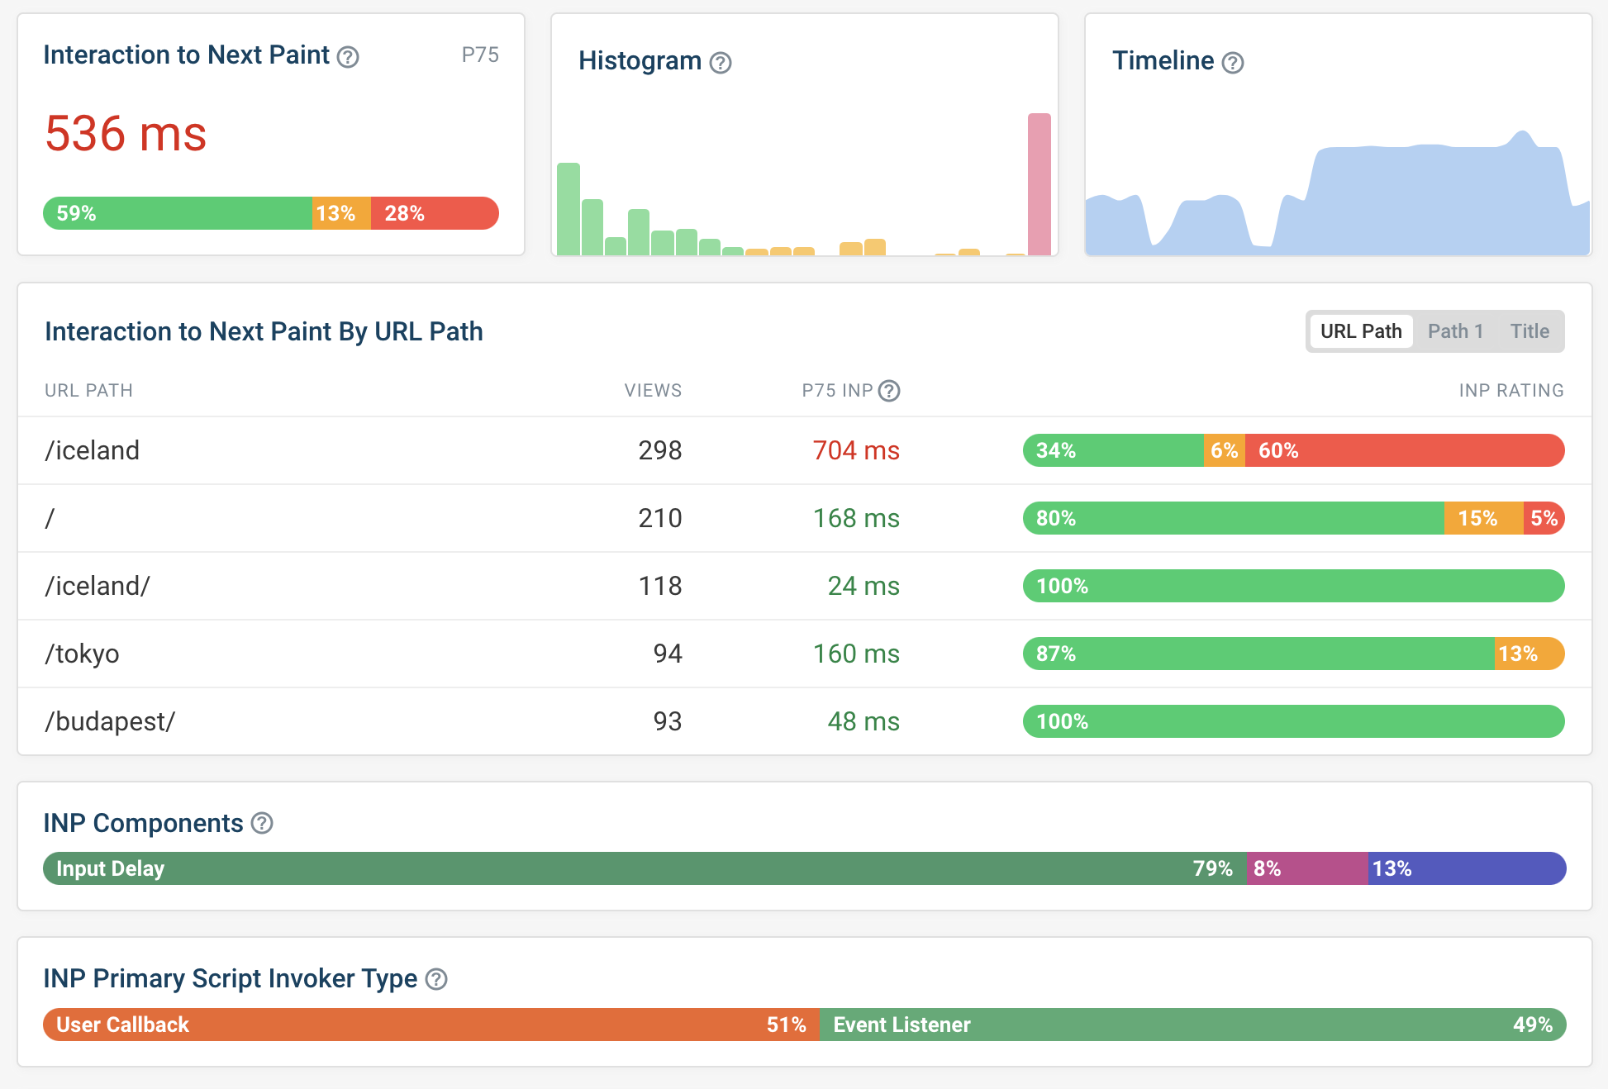Image resolution: width=1608 pixels, height=1089 pixels.
Task: Click the 28% poor segment of the overall bar
Action: [x=435, y=213]
